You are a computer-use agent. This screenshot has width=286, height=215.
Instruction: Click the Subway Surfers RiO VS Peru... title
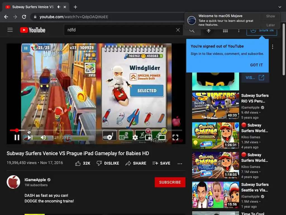point(255,98)
